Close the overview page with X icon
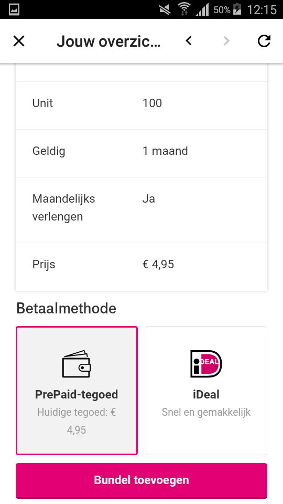This screenshot has width=283, height=504. 19,41
